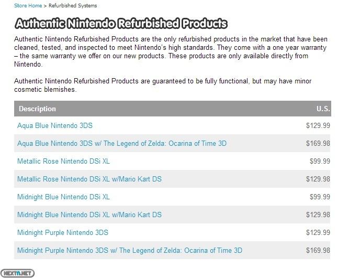Select Metallic Rose DSi XL w/Mario Kart DS
This screenshot has height=278, width=360.
tap(89, 179)
